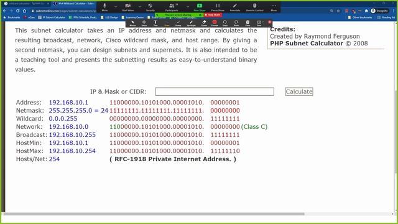This screenshot has width=398, height=224.
Task: Click HostMax value 192.168.10.254
Action: (x=72, y=151)
